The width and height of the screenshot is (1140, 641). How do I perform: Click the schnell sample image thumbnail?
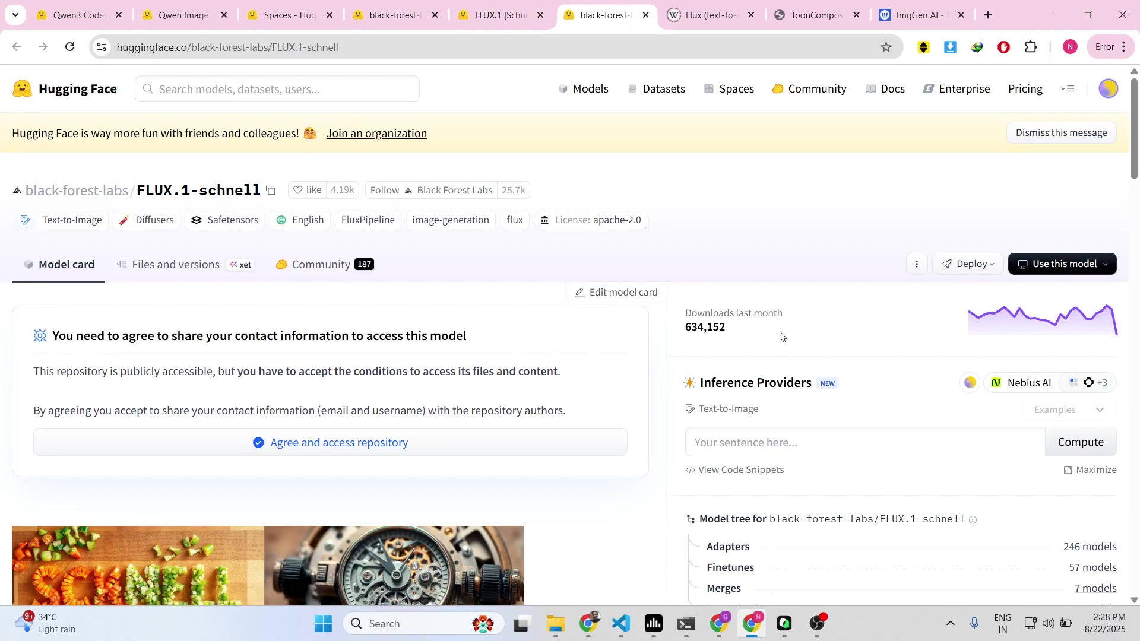coord(138,566)
